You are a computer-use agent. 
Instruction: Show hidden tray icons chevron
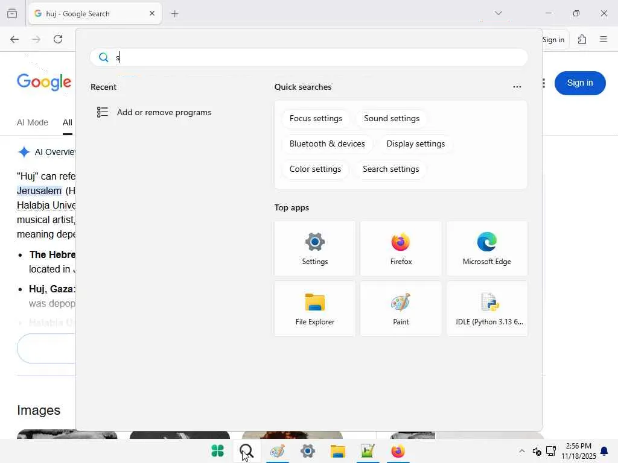click(x=522, y=451)
